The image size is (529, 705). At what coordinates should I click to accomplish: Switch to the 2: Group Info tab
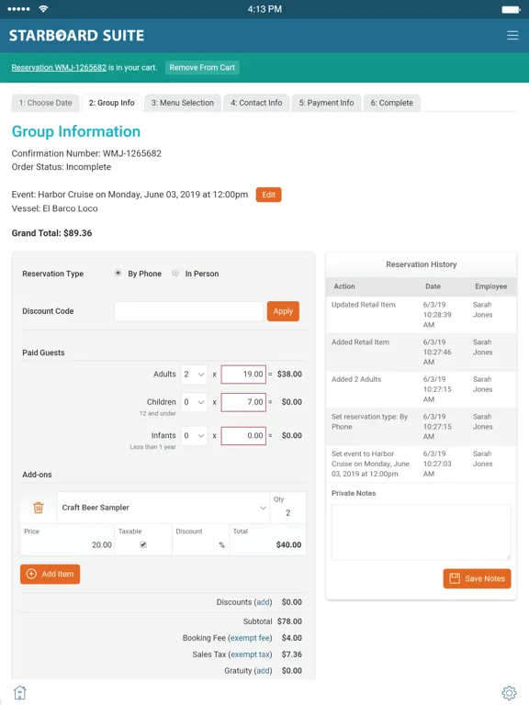(x=111, y=103)
